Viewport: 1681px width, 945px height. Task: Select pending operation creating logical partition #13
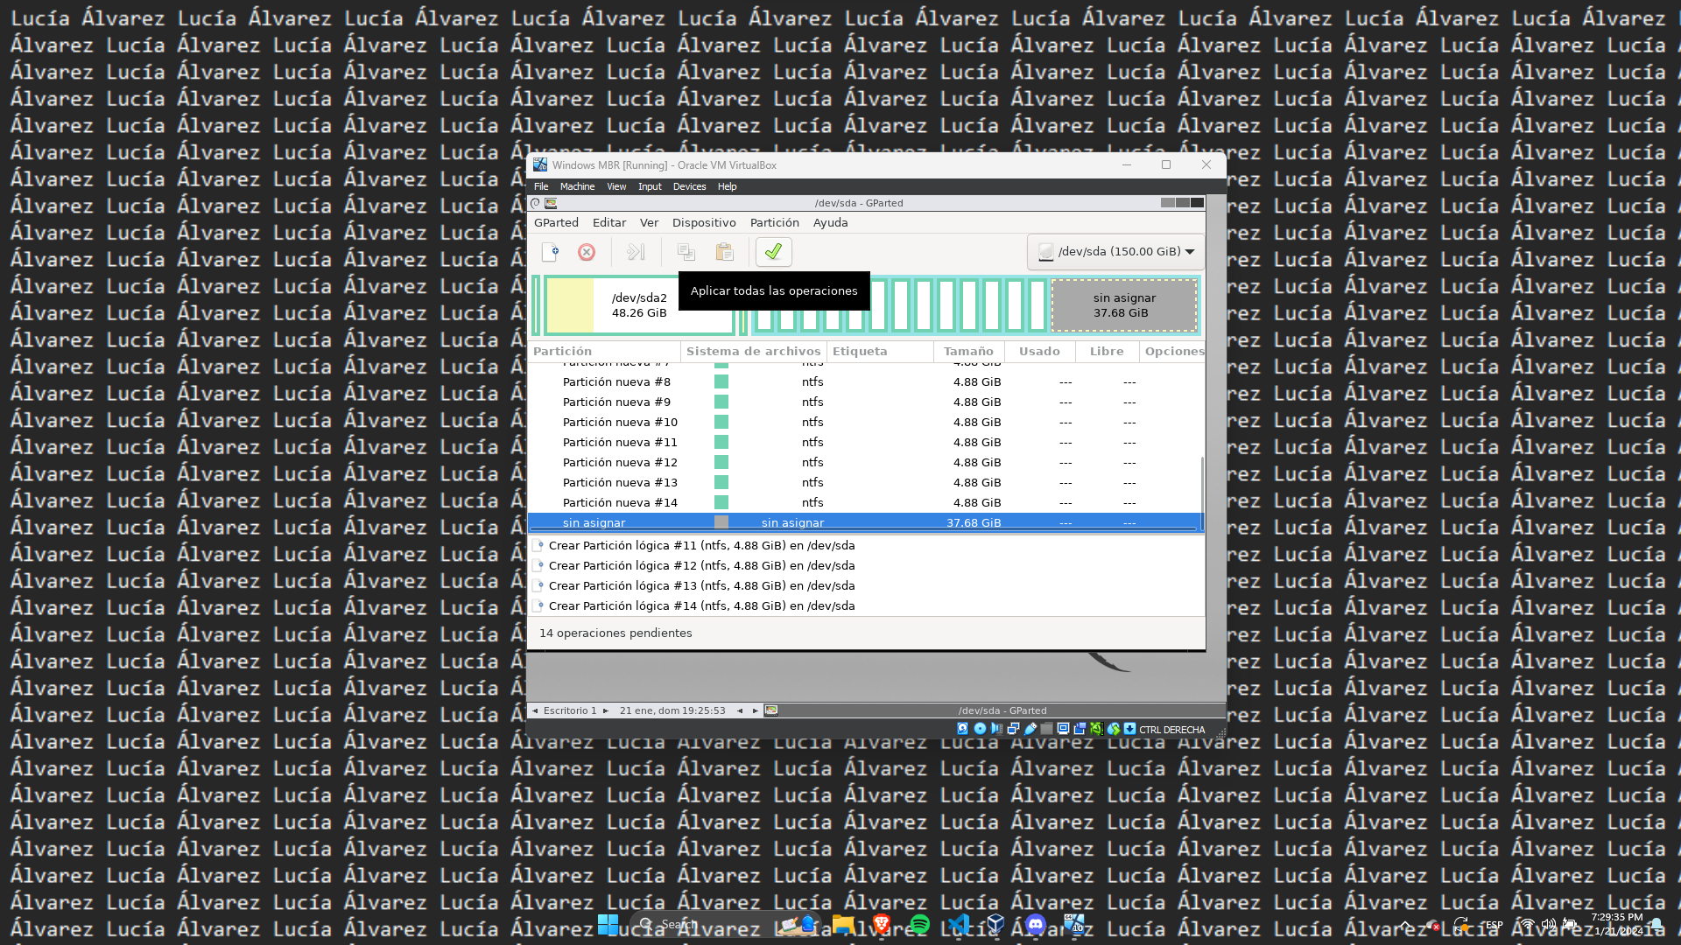pyautogui.click(x=700, y=586)
